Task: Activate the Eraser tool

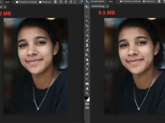Action: point(87,50)
